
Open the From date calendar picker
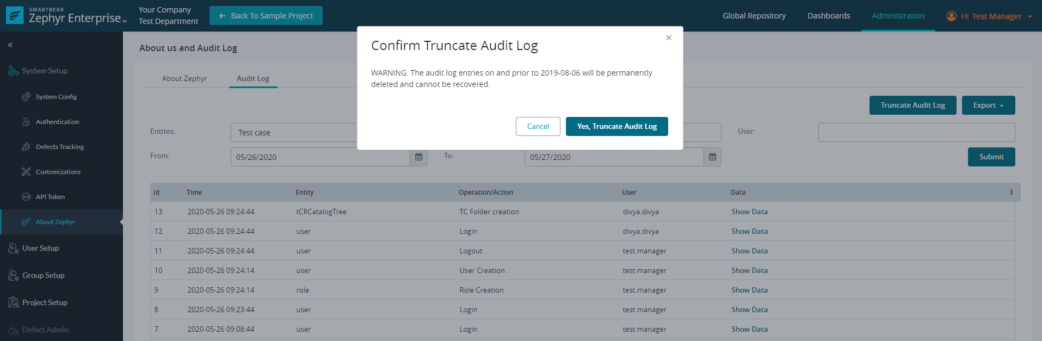pyautogui.click(x=418, y=157)
